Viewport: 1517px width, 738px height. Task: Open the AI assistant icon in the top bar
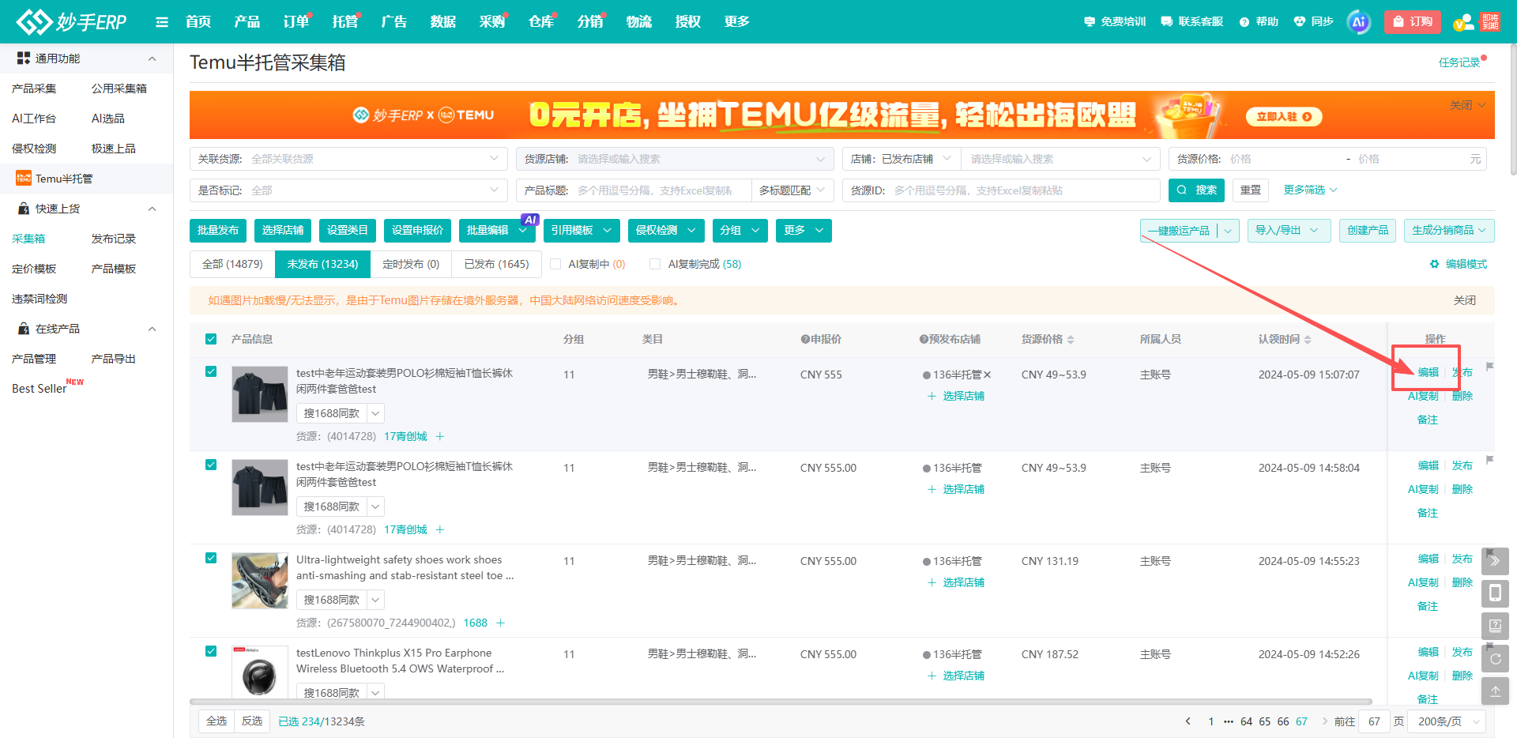1359,22
